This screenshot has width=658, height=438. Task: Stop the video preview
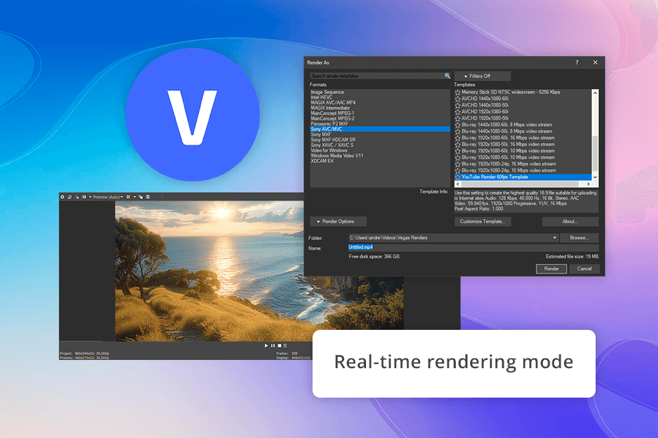pos(279,346)
